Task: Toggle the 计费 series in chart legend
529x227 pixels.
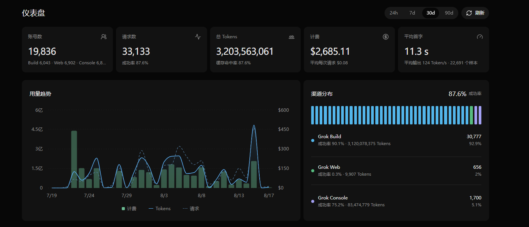Action: coord(129,209)
